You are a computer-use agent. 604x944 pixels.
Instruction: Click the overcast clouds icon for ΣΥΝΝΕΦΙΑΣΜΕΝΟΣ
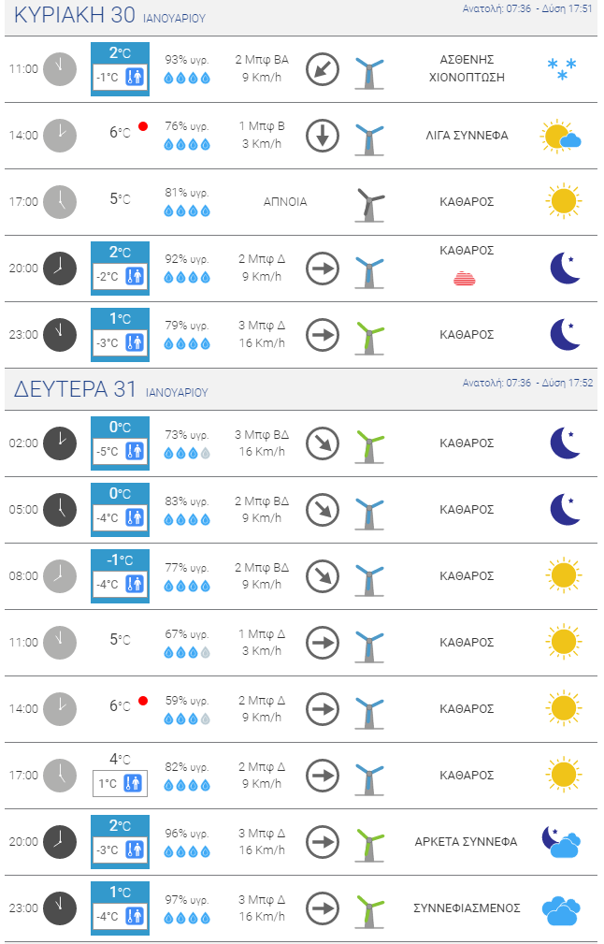click(x=561, y=909)
